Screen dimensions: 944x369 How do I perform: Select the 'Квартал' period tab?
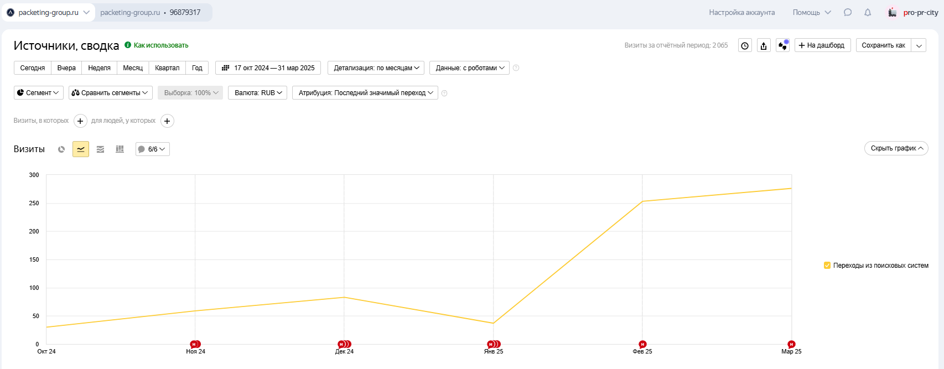tap(167, 68)
